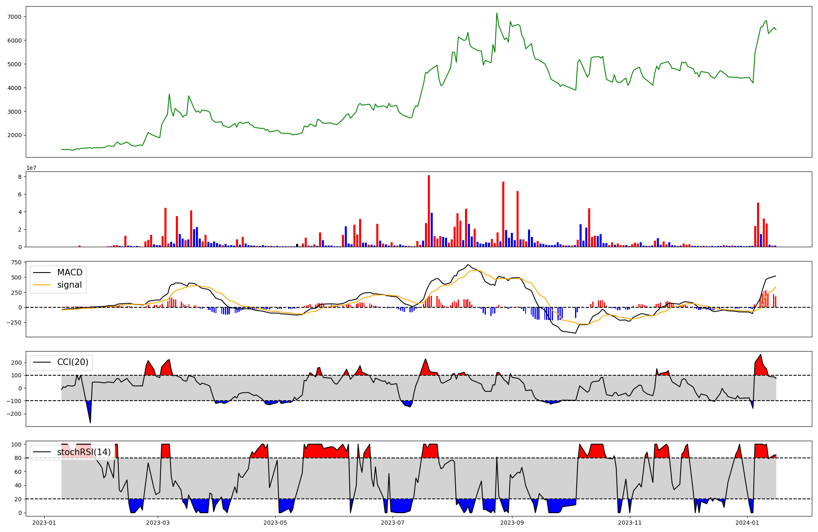Click the highest peak of the green price line
Viewport: 818px width, 532px height.
click(x=497, y=14)
